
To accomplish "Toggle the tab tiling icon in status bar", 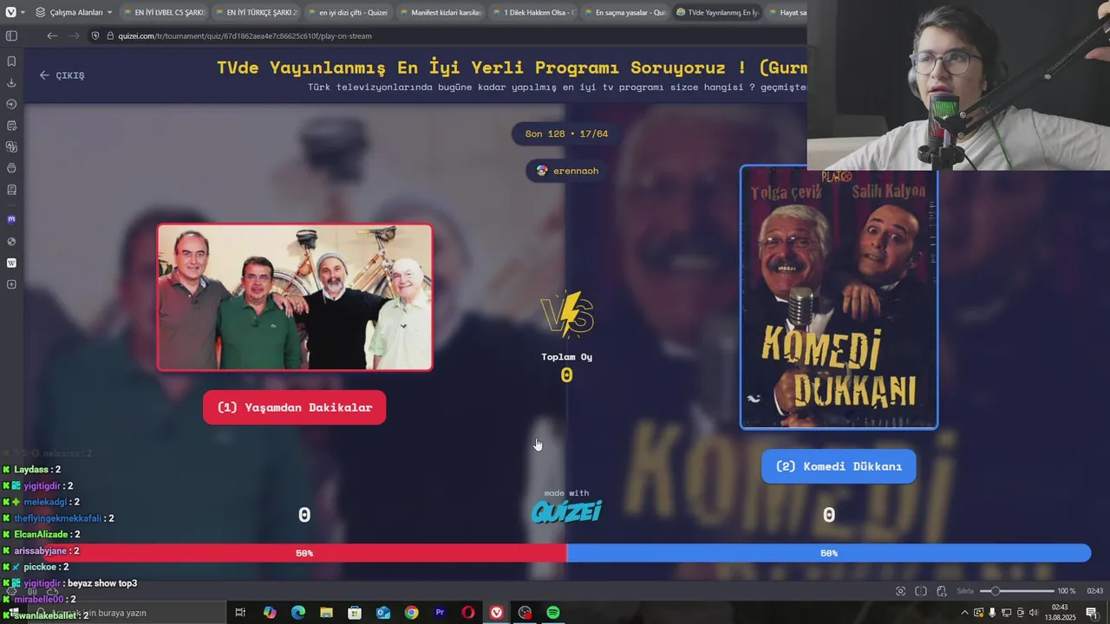I will [x=921, y=591].
